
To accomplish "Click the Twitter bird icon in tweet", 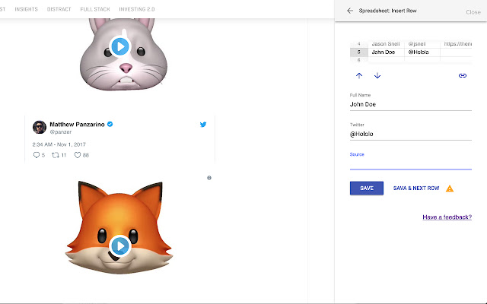I will [x=203, y=125].
